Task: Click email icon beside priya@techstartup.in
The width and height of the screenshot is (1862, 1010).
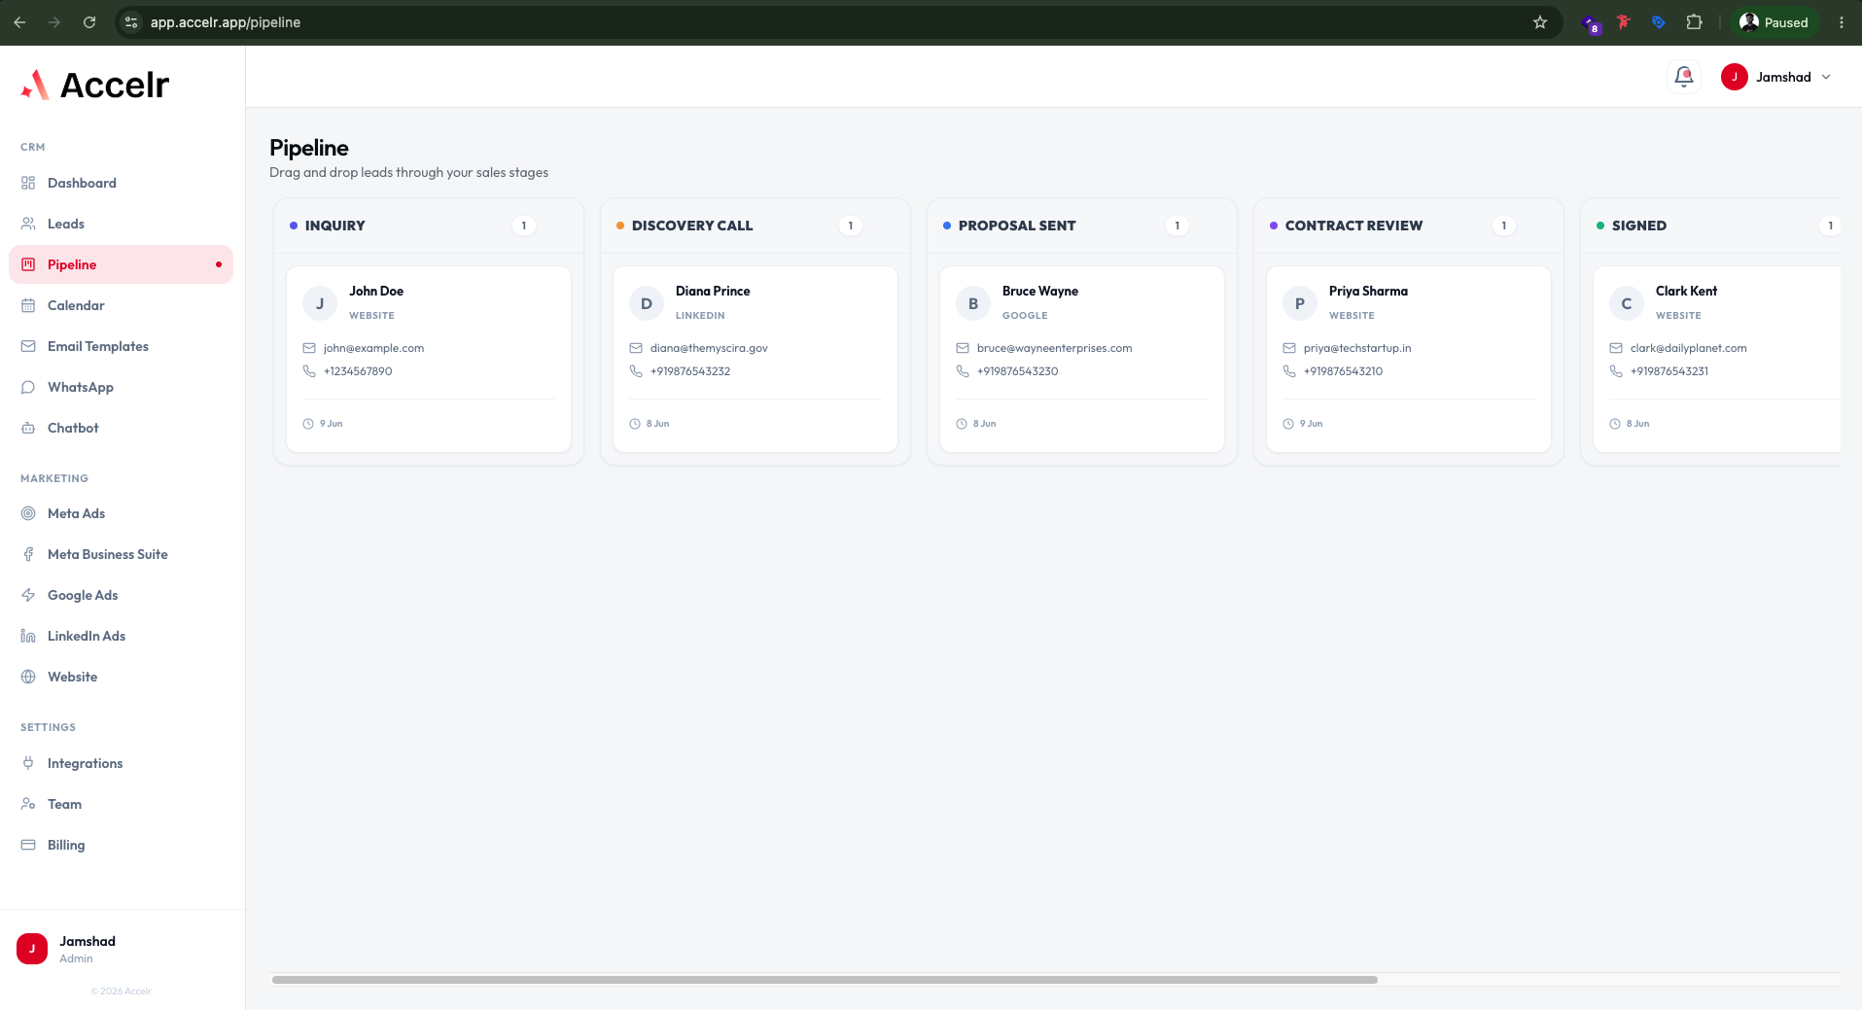Action: pyautogui.click(x=1289, y=348)
